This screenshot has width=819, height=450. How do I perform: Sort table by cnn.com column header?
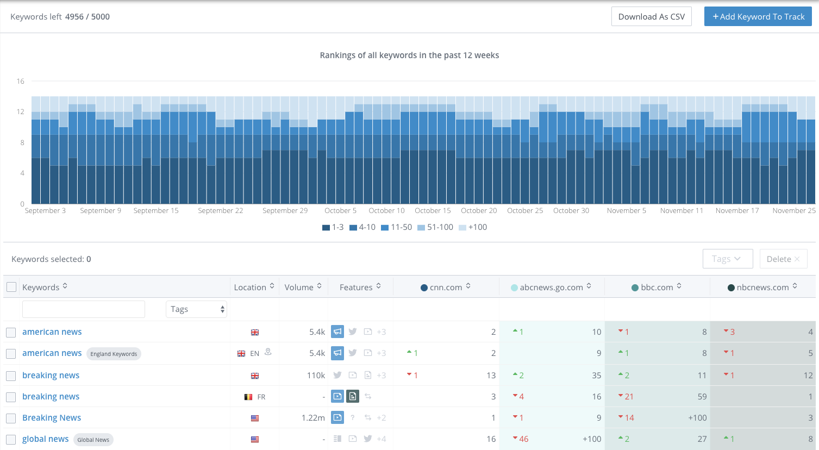coord(446,287)
